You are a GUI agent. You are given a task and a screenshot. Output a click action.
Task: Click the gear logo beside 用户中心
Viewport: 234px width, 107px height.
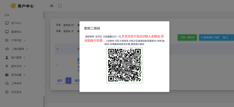click(x=13, y=6)
